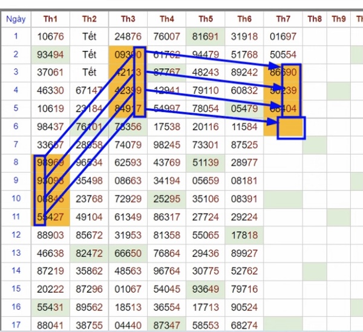Select the 34194 cell
This screenshot has height=332, width=363.
(167, 181)
